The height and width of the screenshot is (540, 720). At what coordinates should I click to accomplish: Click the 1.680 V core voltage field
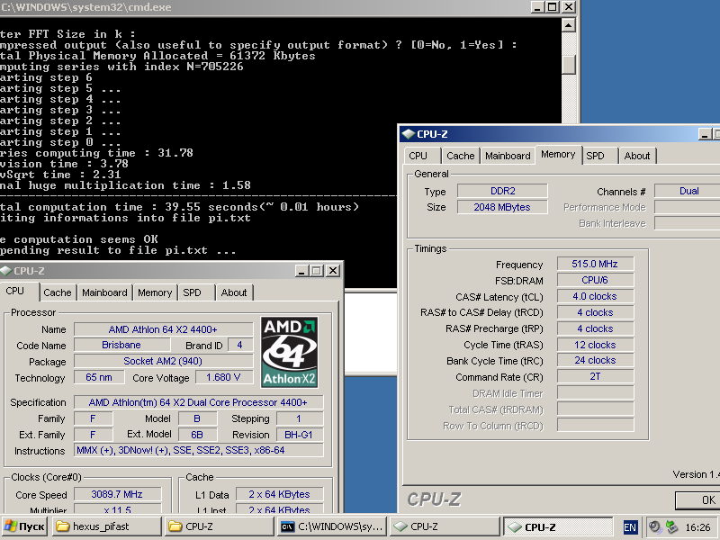pyautogui.click(x=224, y=377)
